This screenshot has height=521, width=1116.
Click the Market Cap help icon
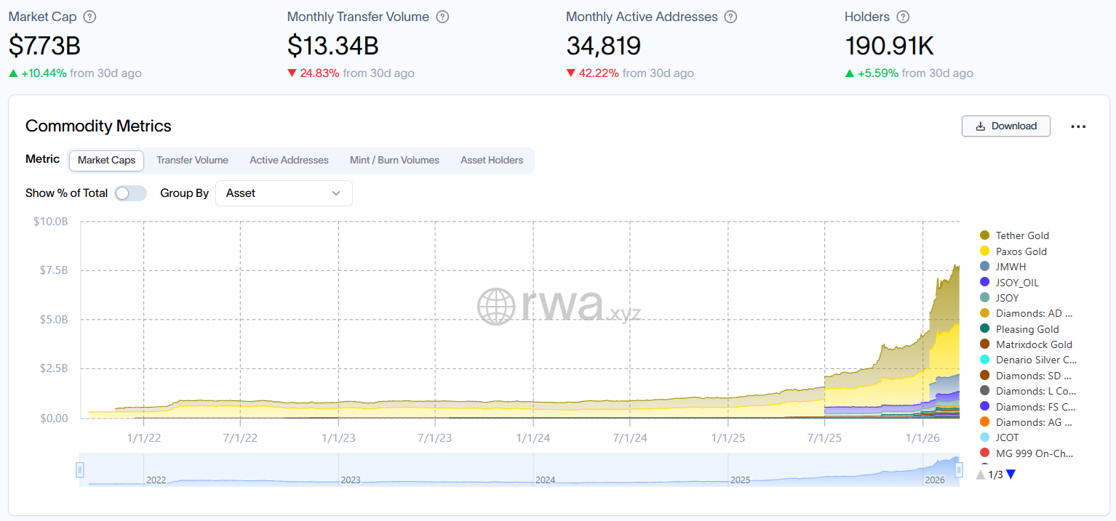89,17
